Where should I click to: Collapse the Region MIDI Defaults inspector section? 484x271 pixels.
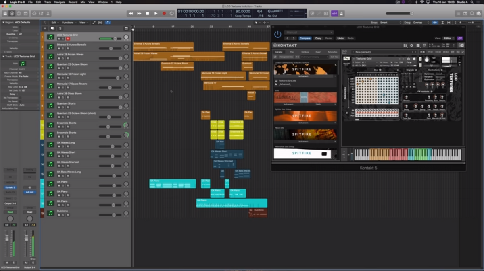pos(4,23)
